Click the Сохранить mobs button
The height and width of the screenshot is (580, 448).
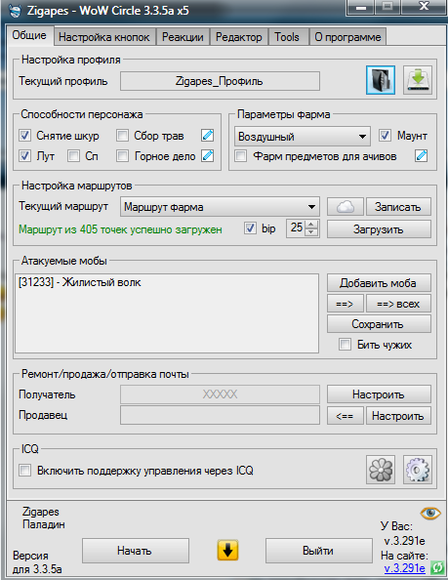click(x=379, y=324)
